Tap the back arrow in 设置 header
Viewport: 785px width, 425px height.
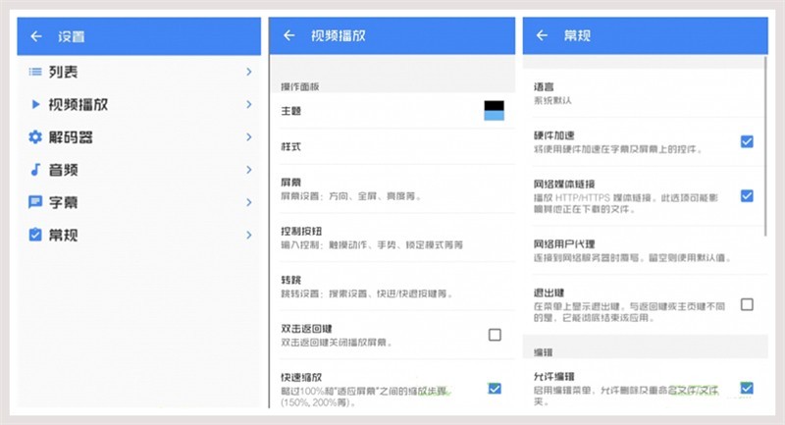coord(36,36)
